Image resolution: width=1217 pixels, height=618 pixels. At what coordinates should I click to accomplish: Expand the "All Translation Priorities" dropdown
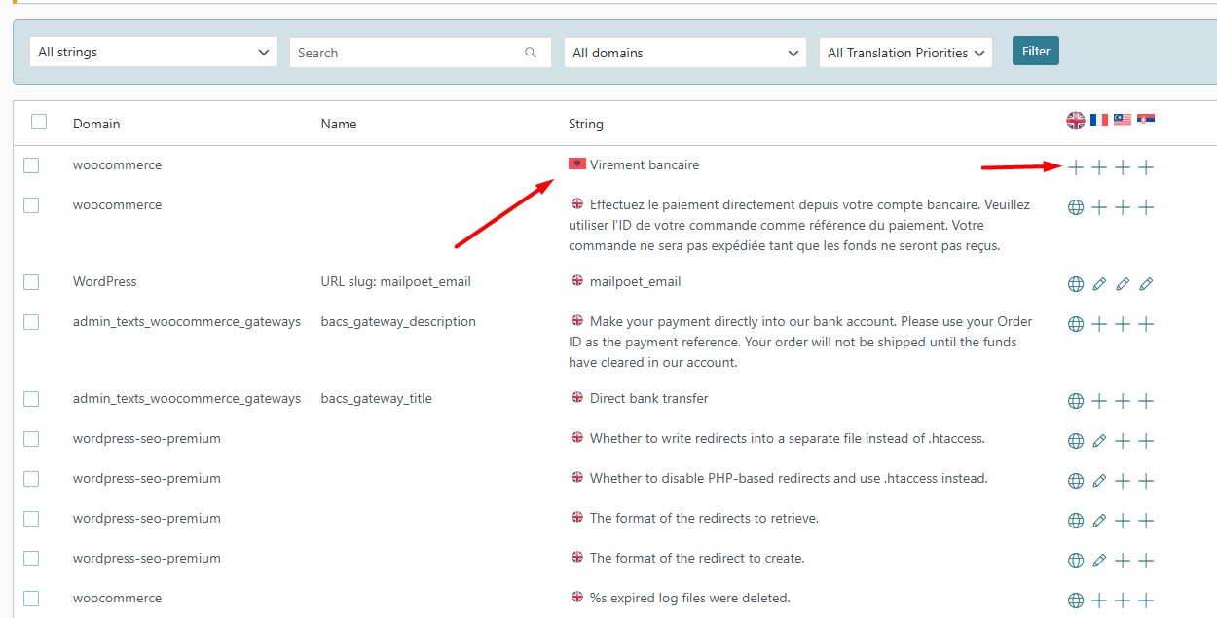point(904,52)
